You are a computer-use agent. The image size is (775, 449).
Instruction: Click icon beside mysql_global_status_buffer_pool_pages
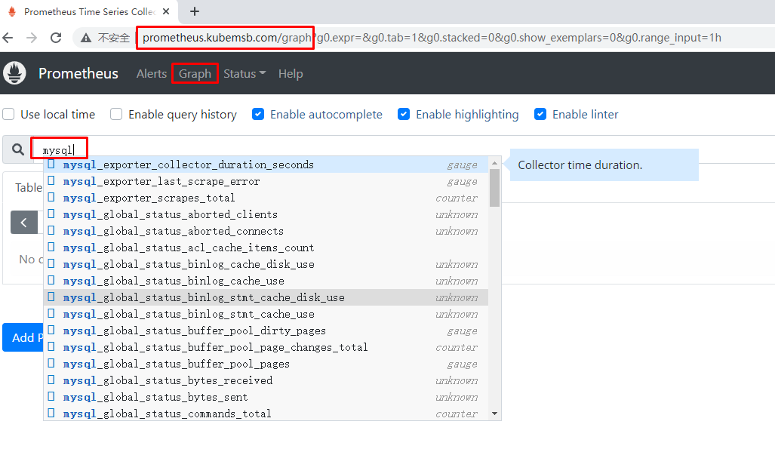click(x=51, y=364)
